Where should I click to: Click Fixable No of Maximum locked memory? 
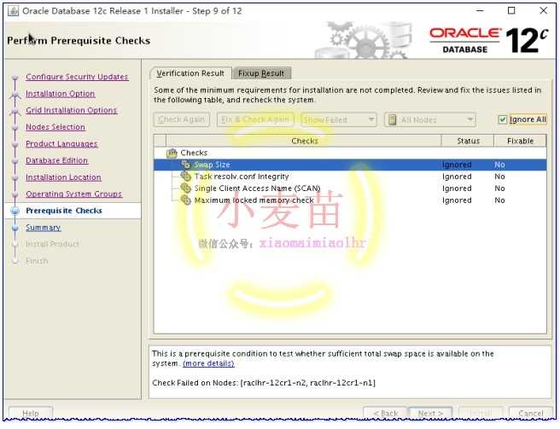click(499, 200)
